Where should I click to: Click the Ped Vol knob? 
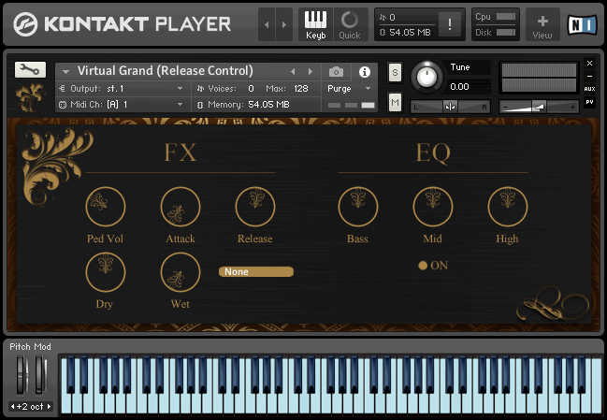106,207
